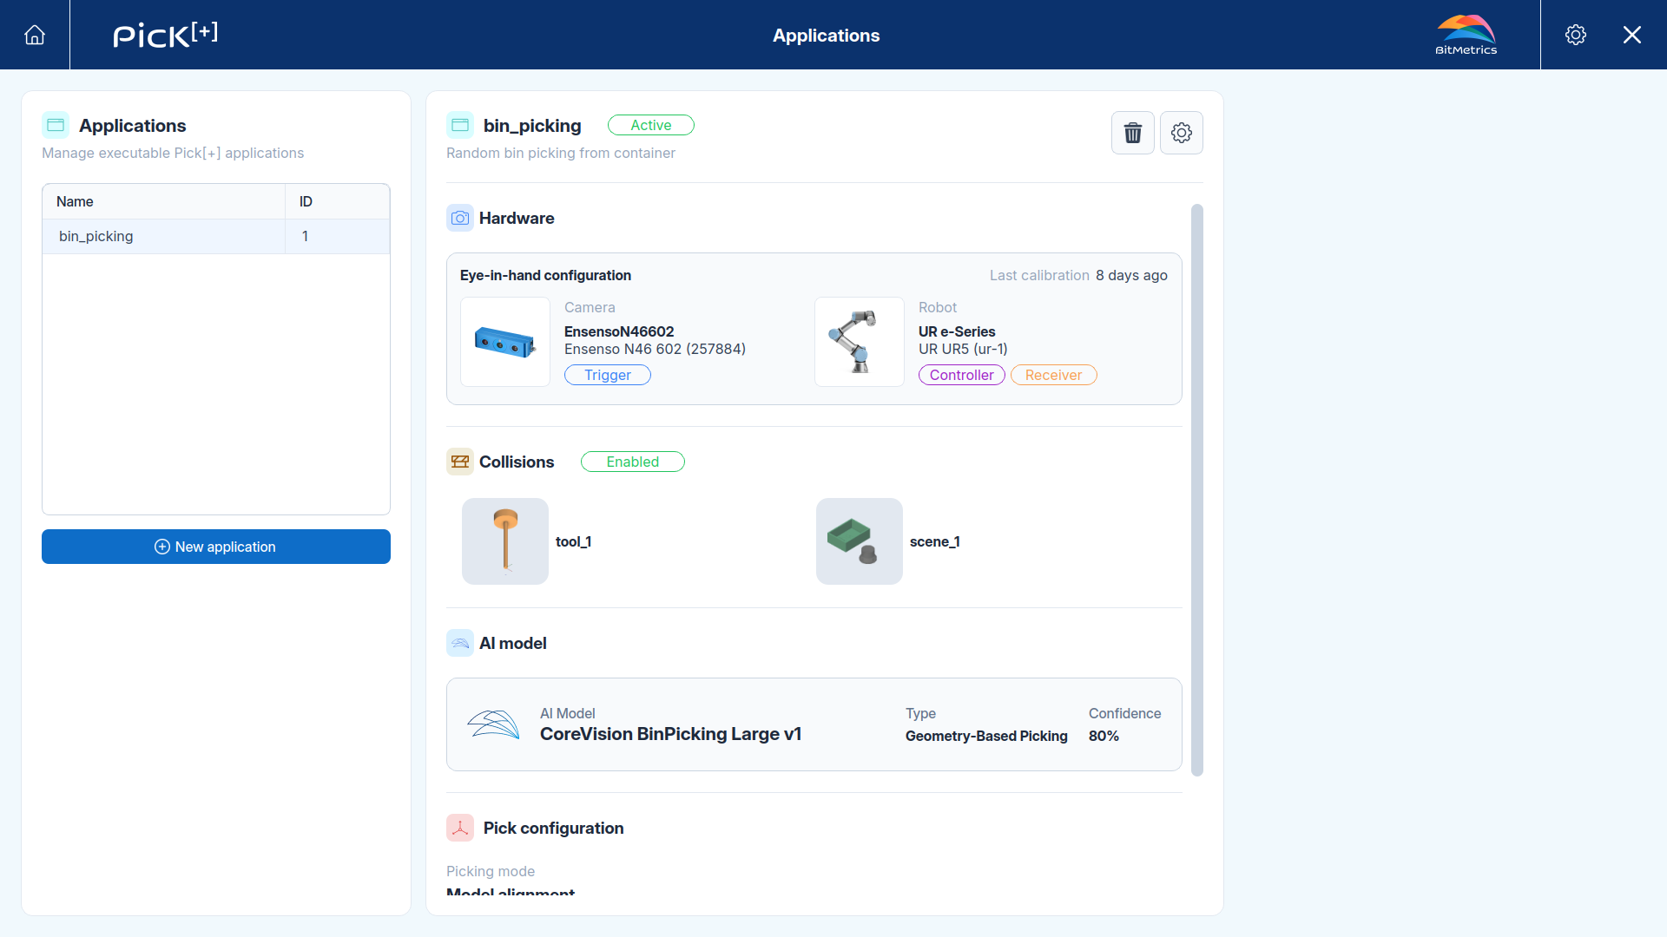Screen dimensions: 1667x937
Task: Click the Collisions section icon
Action: pyautogui.click(x=460, y=462)
